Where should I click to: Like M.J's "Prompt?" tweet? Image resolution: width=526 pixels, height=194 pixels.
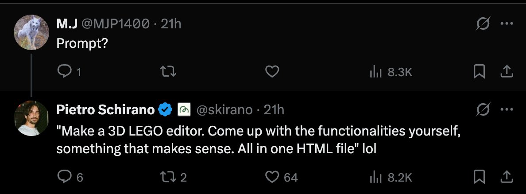(272, 71)
